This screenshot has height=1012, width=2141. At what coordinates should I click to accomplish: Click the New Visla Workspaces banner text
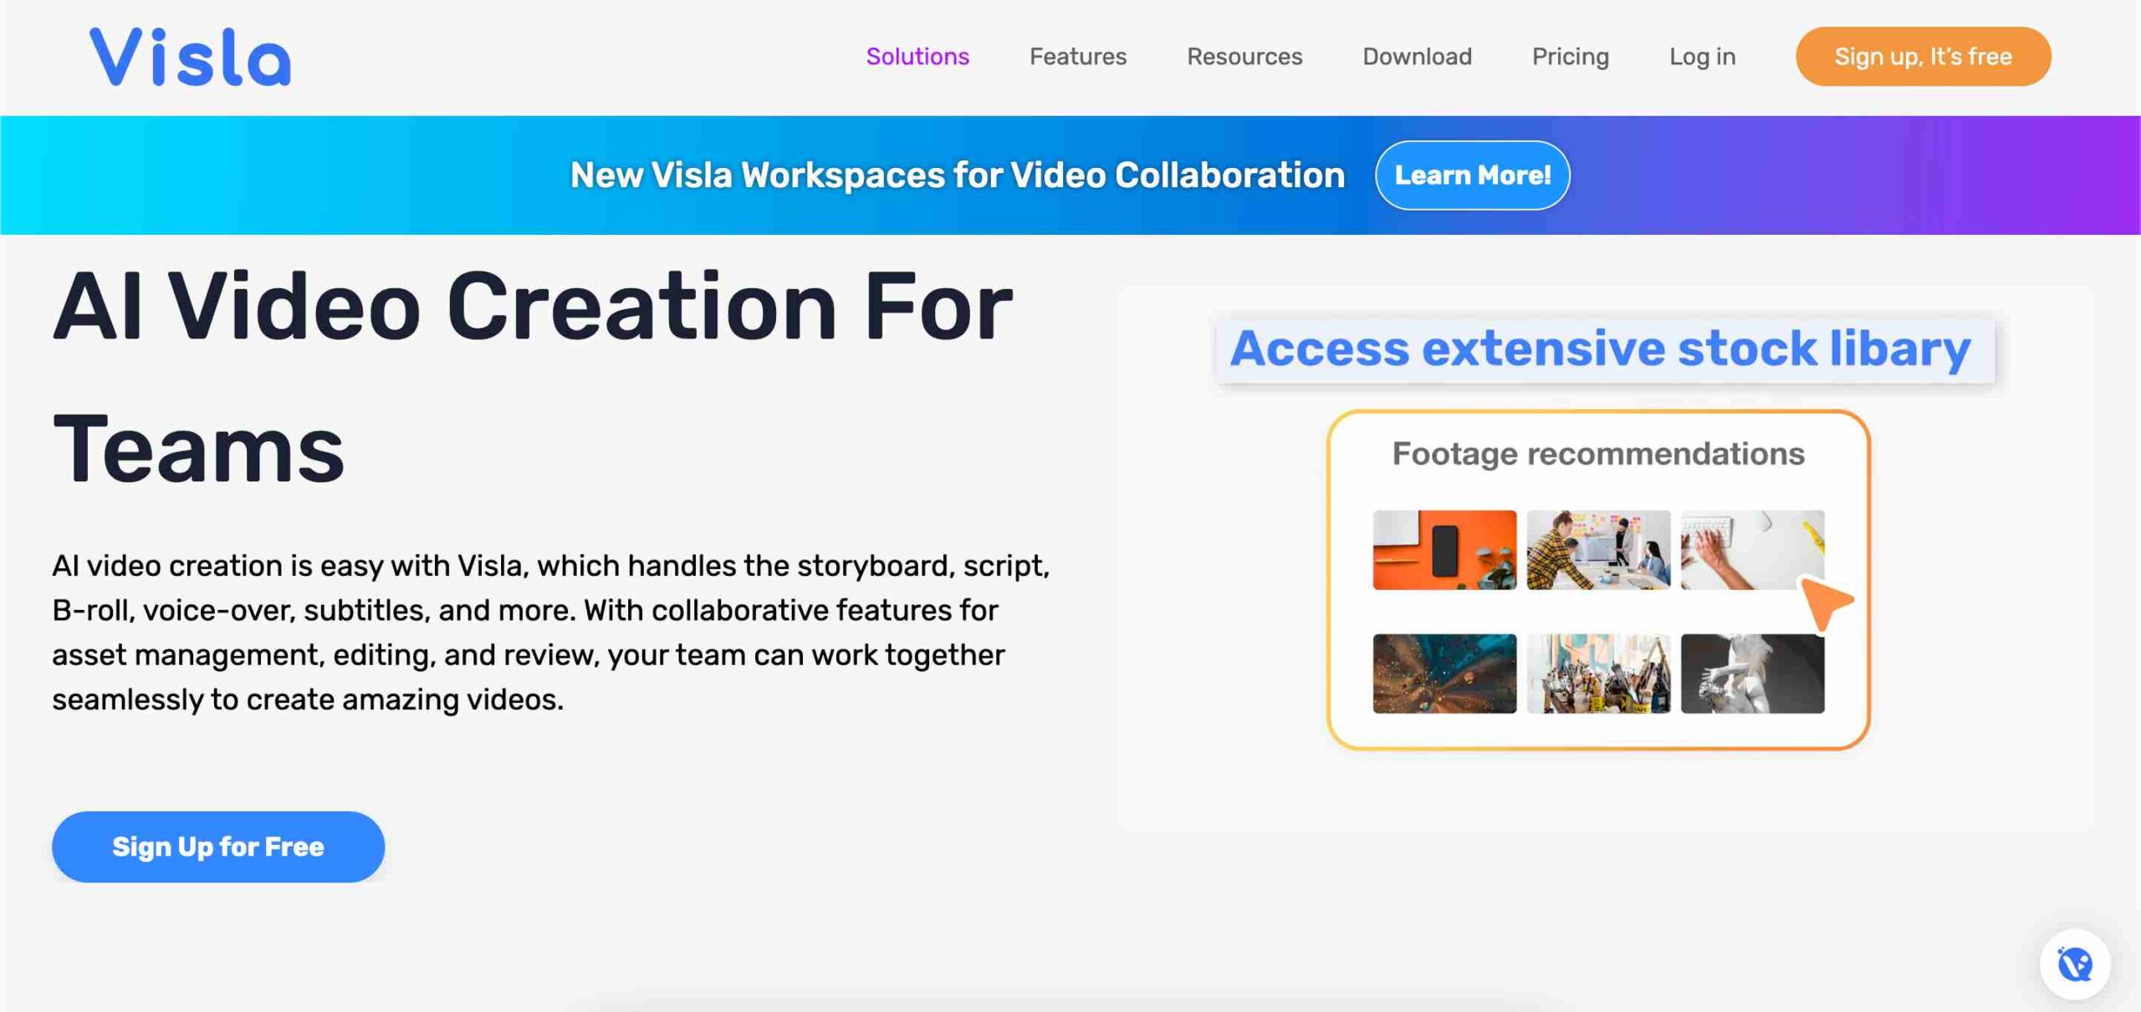click(x=958, y=175)
